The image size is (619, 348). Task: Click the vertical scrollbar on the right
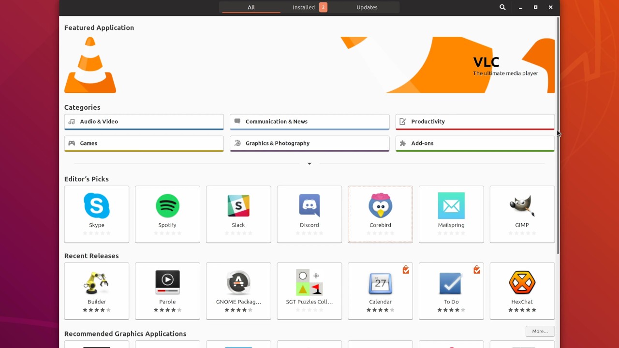558,135
